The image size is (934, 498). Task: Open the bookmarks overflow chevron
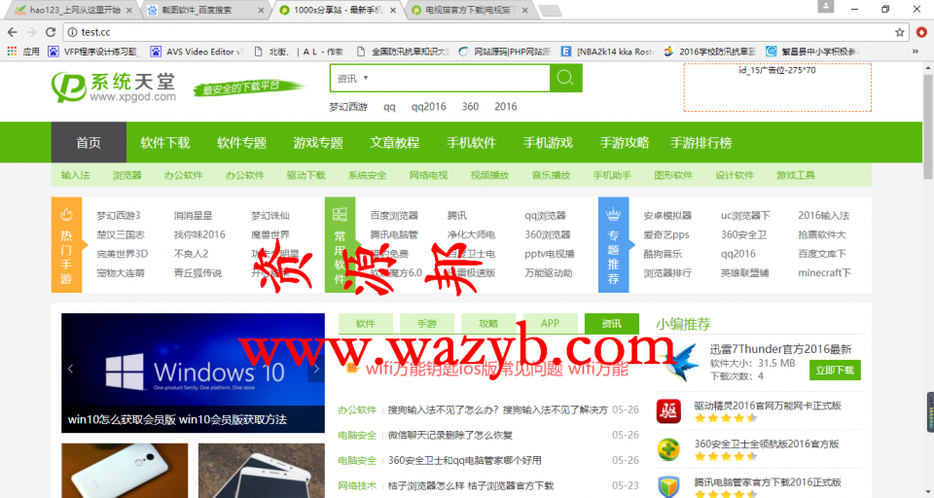915,52
